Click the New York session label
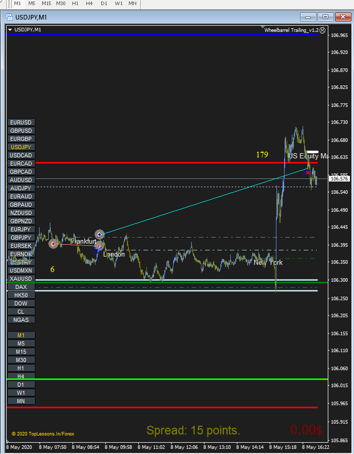354x454 pixels. coord(268,262)
